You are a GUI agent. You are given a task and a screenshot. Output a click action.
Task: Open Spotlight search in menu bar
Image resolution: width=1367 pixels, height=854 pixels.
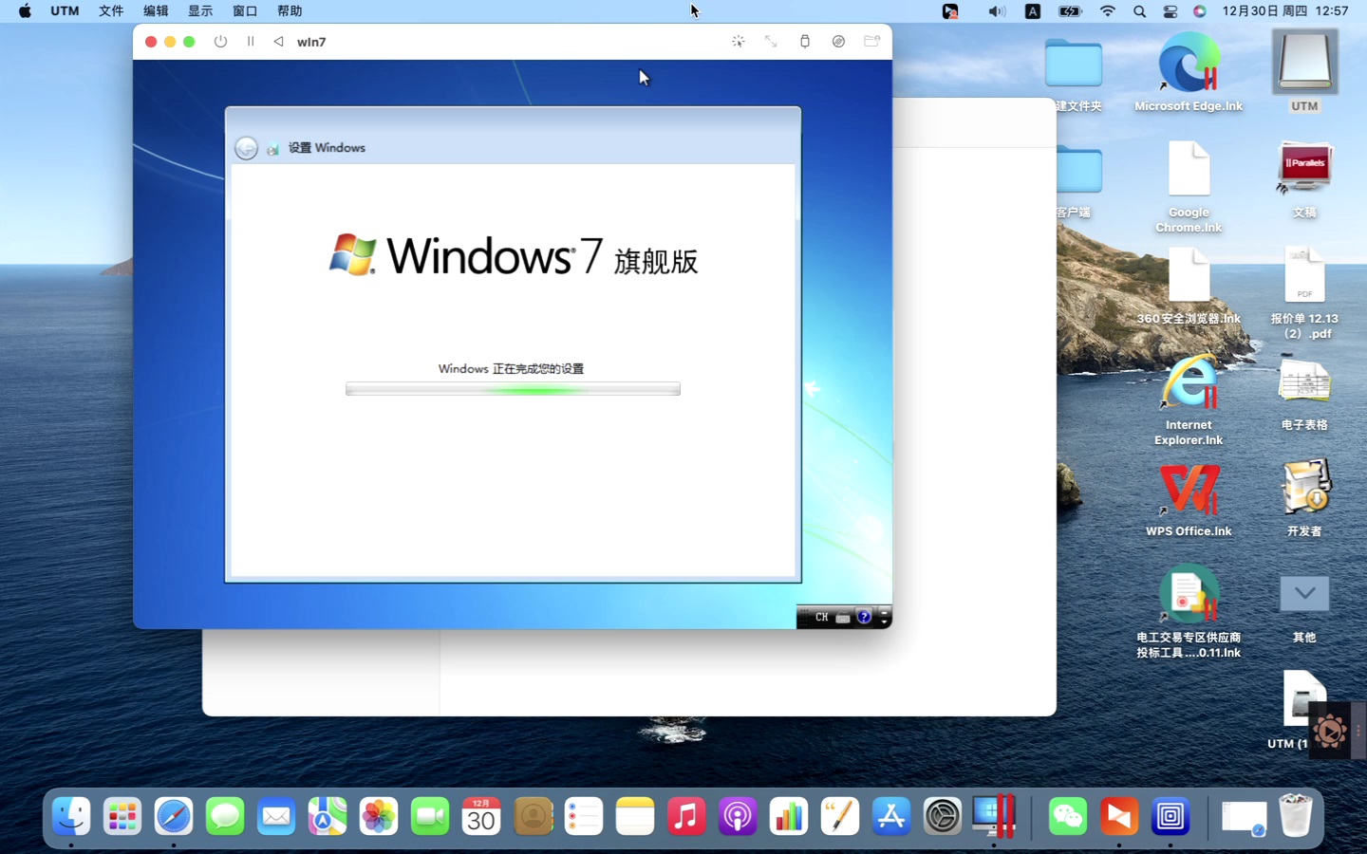click(x=1139, y=11)
